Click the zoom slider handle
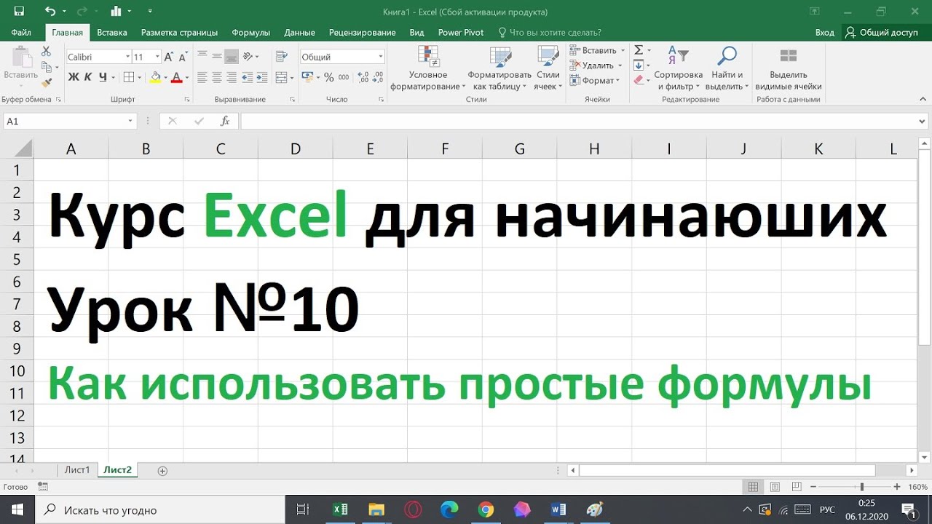The image size is (932, 524). pyautogui.click(x=862, y=487)
